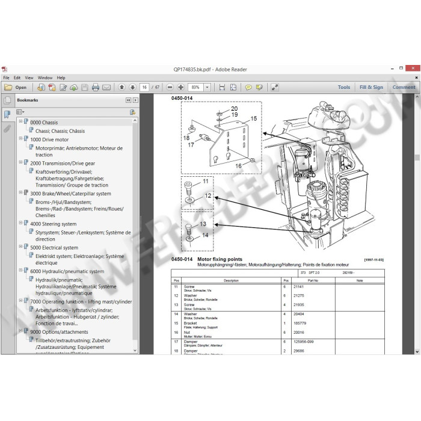Zoom out with the minus button
The image size is (421, 421).
[x=170, y=87]
